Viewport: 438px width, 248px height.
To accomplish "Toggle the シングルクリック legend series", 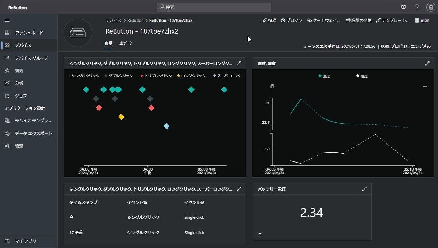I will click(85, 76).
